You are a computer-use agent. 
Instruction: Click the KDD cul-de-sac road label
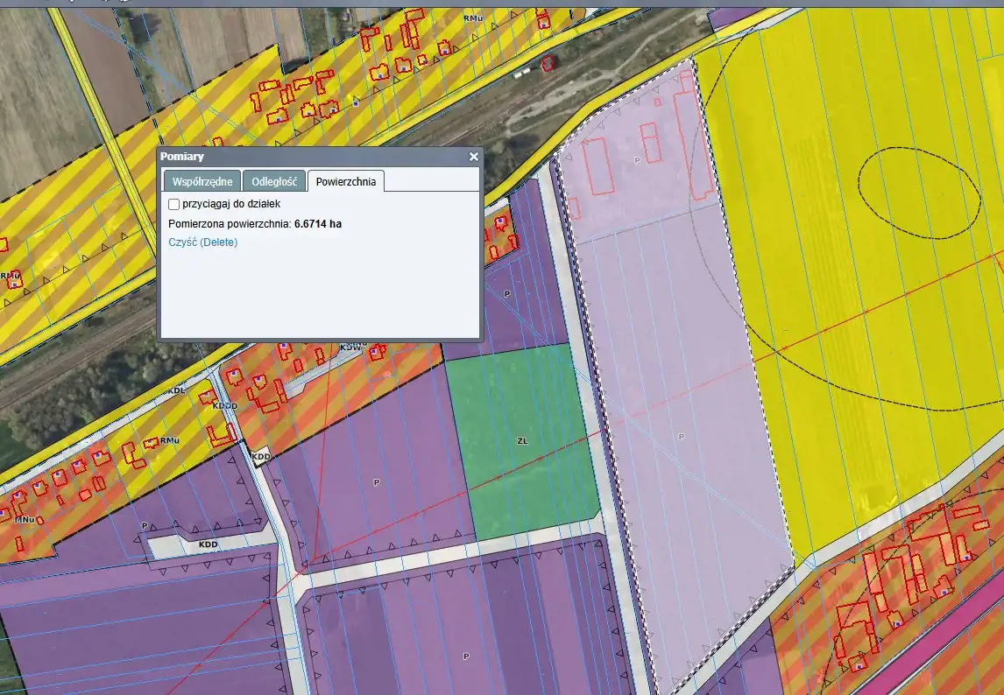click(x=208, y=544)
